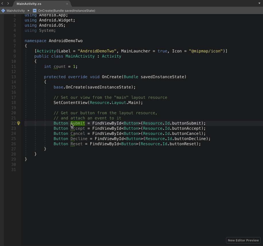The image size is (263, 246).
Task: Click SetContentView on line 18
Action: pos(71,103)
